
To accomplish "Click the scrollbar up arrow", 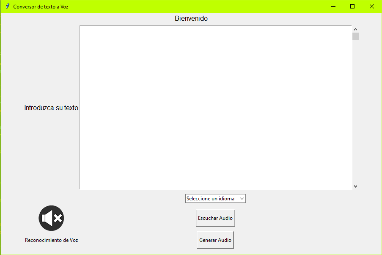I will (x=355, y=29).
